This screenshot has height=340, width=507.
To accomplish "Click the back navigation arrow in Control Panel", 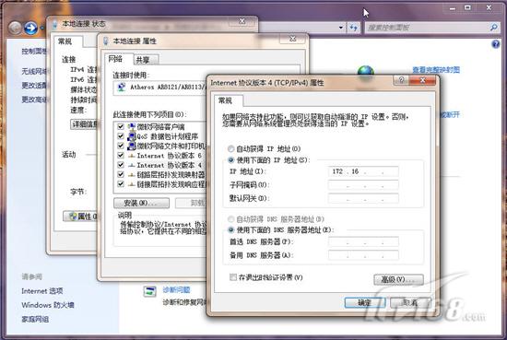I will (x=15, y=28).
